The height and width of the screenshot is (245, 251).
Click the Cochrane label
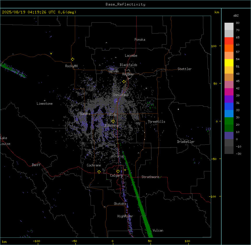(x=94, y=165)
